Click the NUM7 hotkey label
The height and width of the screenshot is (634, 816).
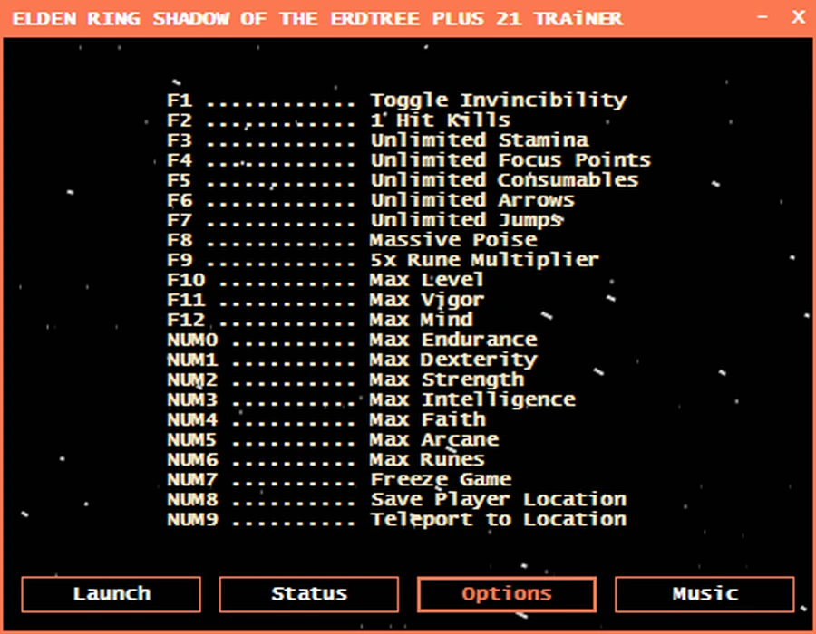tap(192, 479)
